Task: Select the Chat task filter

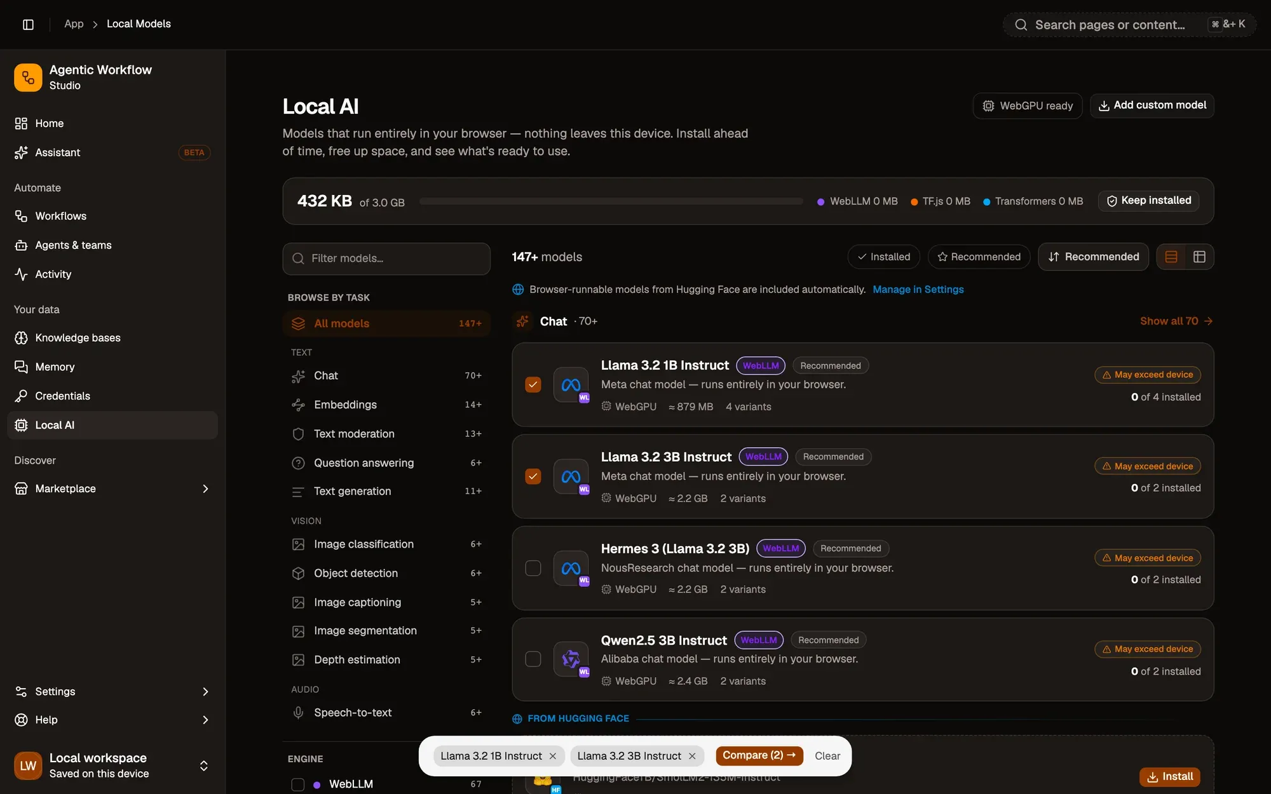Action: pyautogui.click(x=386, y=376)
